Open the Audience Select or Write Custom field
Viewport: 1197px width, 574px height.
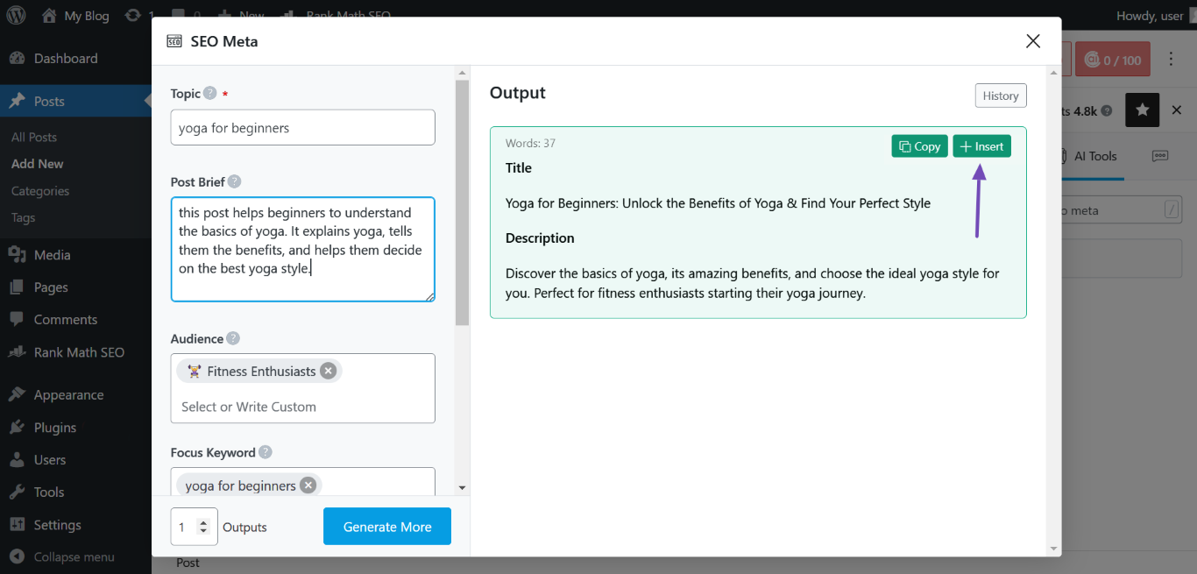(x=303, y=407)
